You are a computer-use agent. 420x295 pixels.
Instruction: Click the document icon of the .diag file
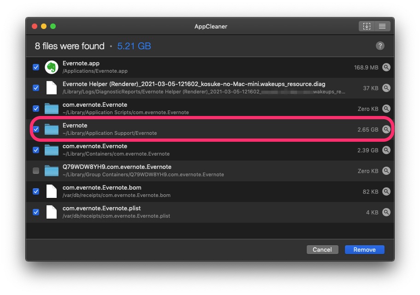click(x=52, y=88)
